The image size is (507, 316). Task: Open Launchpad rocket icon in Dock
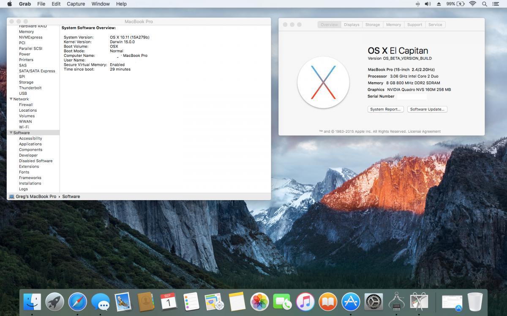(55, 302)
